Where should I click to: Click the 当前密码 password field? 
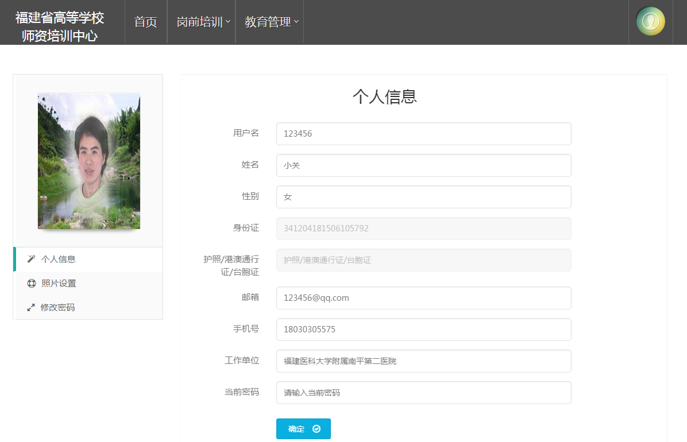423,393
